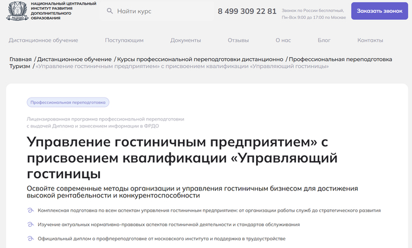Viewport: 412px width, 248px height.
Task: Call the phone number 8 499 309 22 81
Action: click(x=247, y=11)
